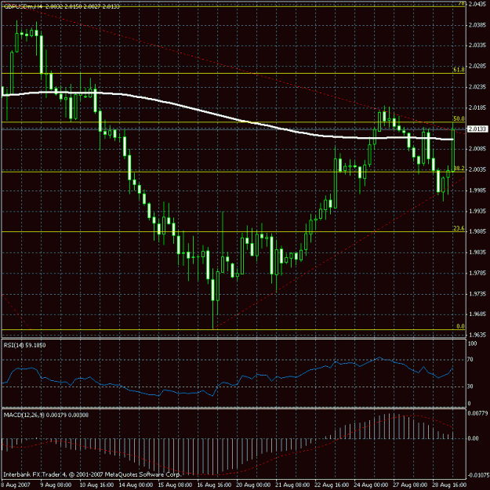
Task: Click the RSI scale value 100
Action: (x=473, y=343)
